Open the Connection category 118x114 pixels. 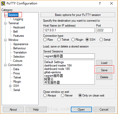pyautogui.click(x=15, y=65)
